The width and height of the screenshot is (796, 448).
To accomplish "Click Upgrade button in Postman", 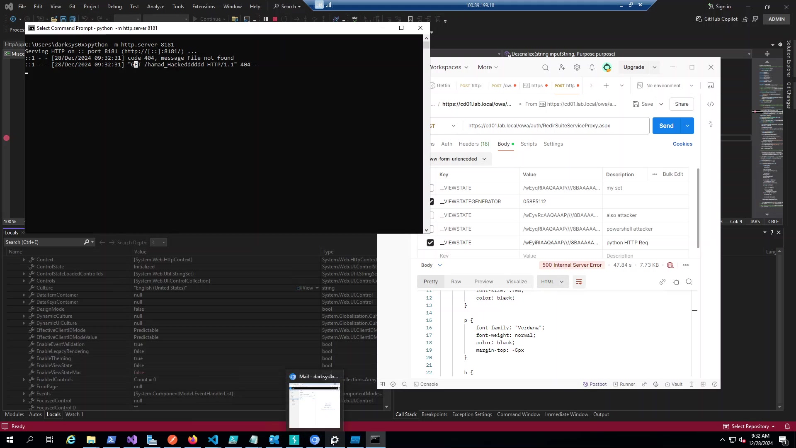I will click(633, 67).
